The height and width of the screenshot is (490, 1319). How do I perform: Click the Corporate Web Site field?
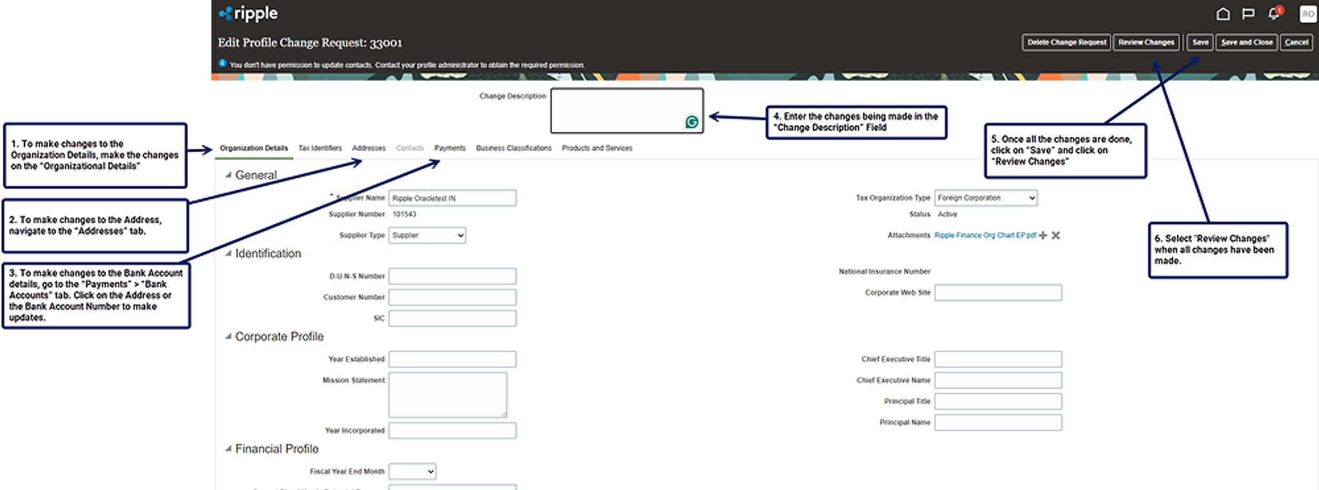(998, 293)
